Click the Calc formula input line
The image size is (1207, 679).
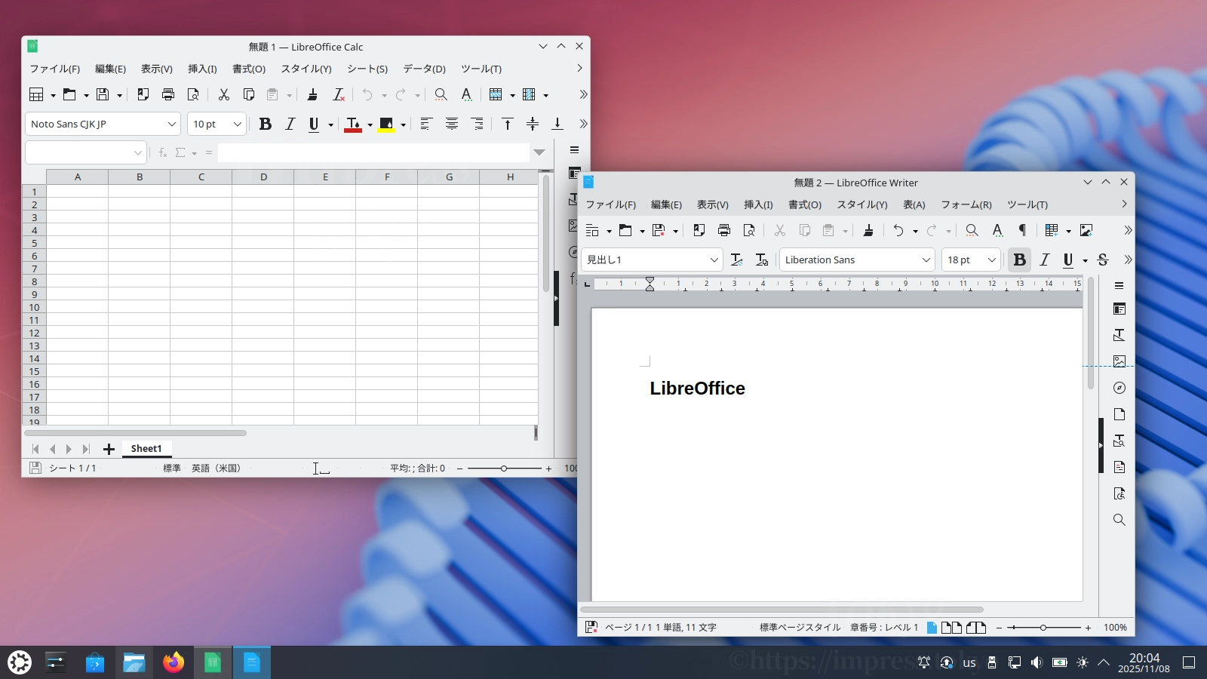click(x=374, y=152)
